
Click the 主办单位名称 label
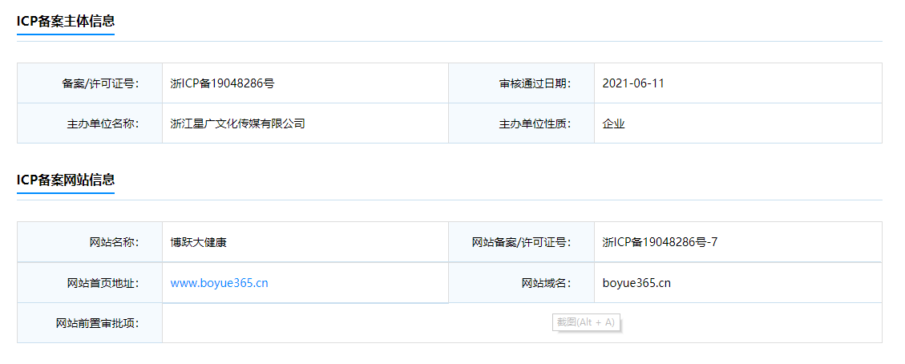(103, 123)
